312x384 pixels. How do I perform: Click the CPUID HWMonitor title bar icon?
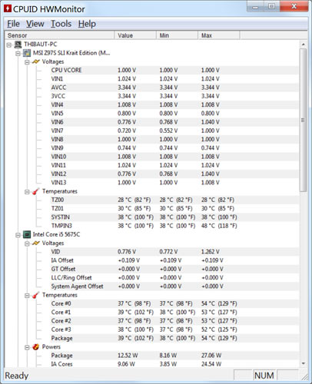pyautogui.click(x=8, y=8)
